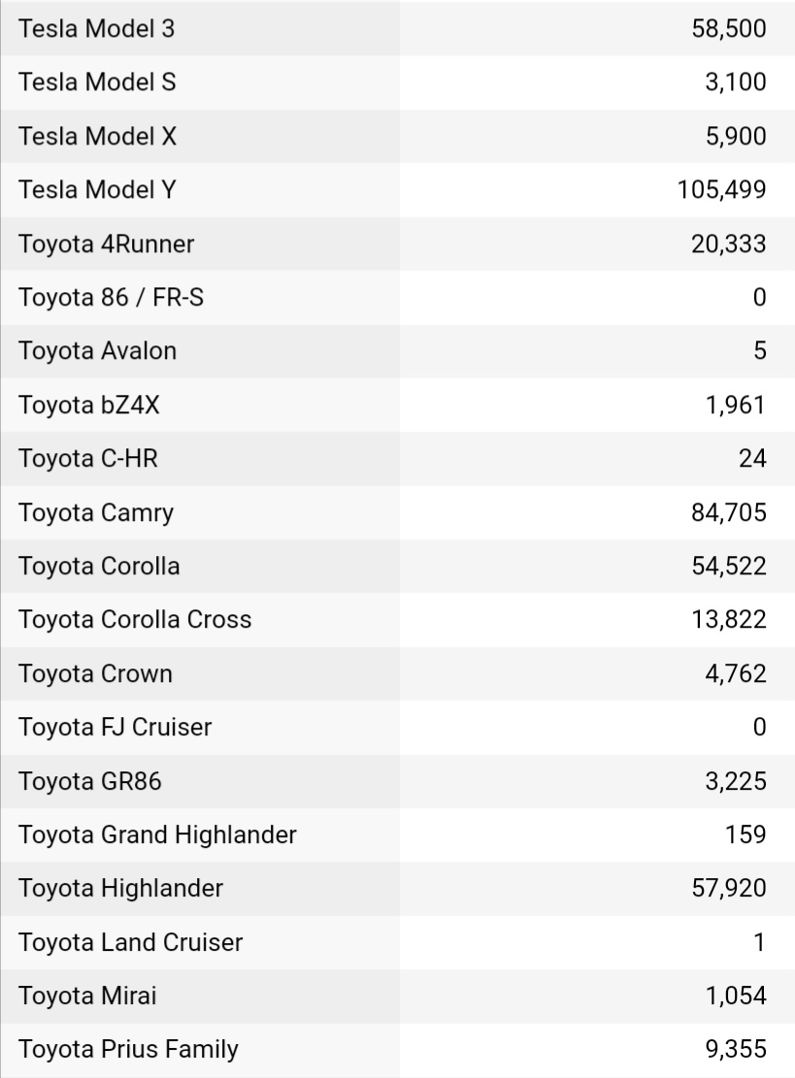Select the Toyota Land Cruiser row label
The image size is (795, 1078).
click(x=130, y=941)
